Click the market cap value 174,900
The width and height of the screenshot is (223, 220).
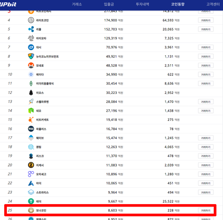111,20
